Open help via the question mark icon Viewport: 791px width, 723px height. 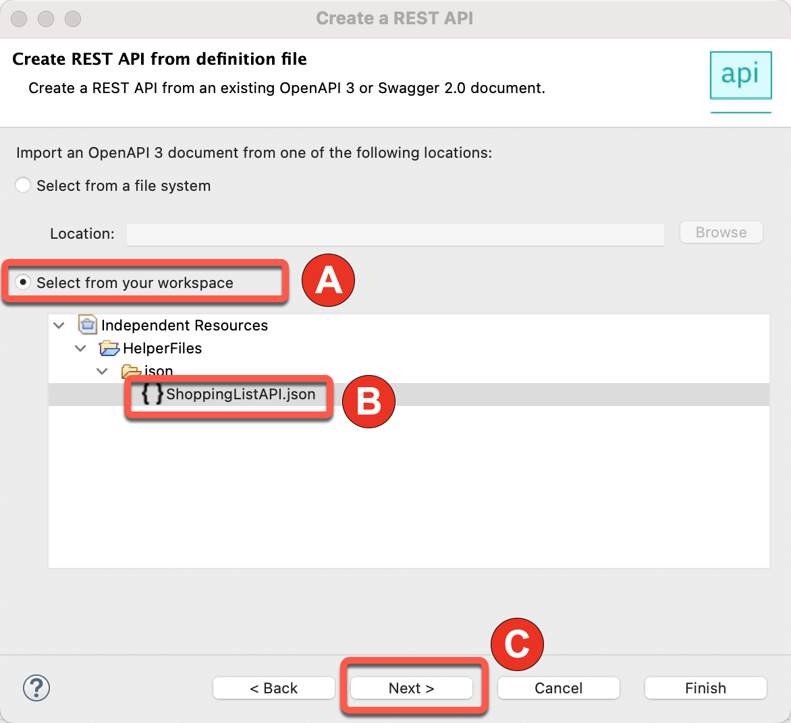pos(36,688)
